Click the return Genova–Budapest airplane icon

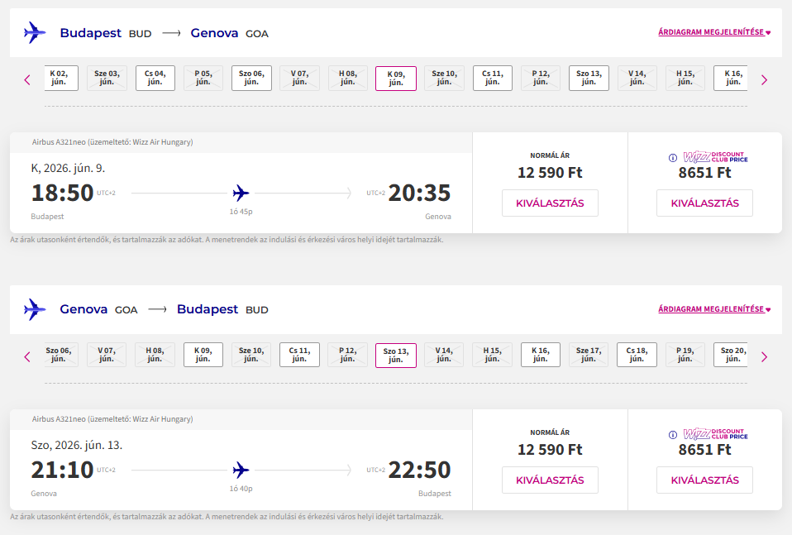pyautogui.click(x=35, y=309)
